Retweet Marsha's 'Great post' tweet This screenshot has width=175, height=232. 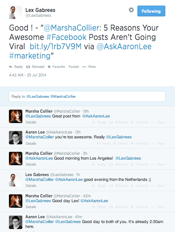(118, 122)
